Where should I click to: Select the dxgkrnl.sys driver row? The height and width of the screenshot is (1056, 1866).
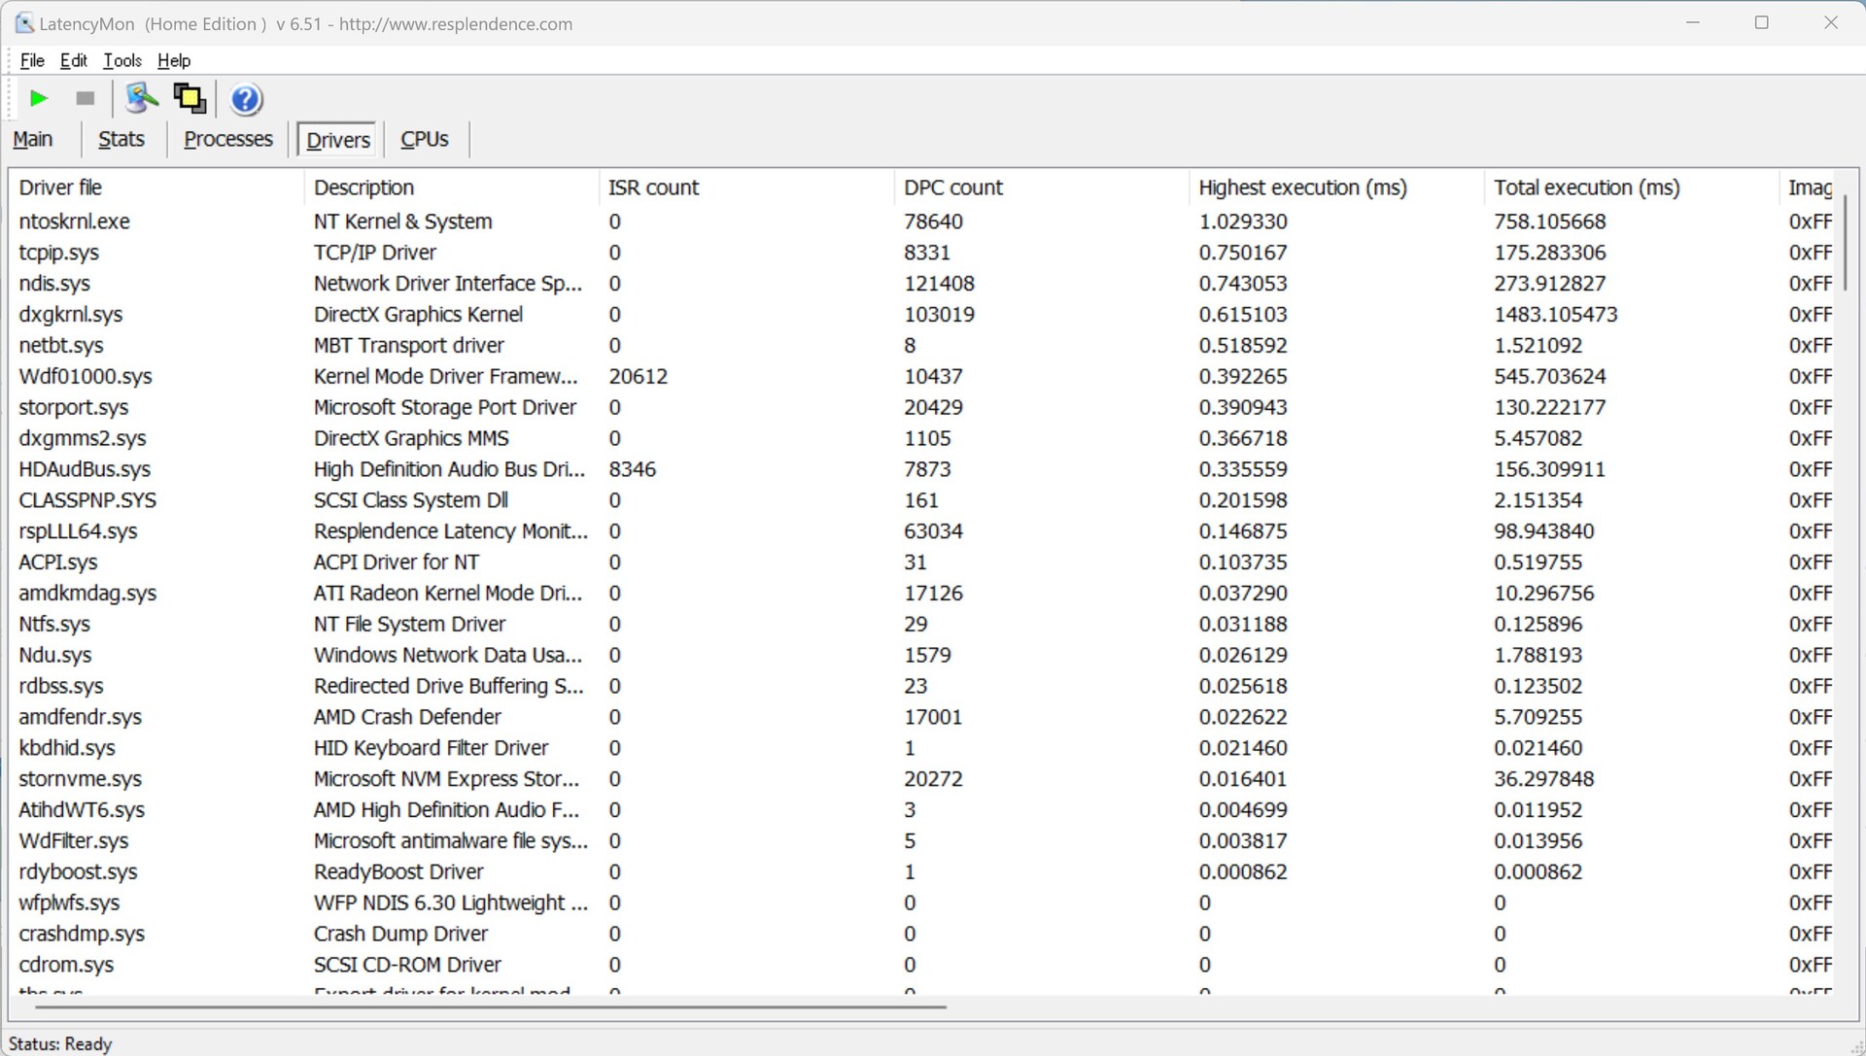tap(71, 315)
